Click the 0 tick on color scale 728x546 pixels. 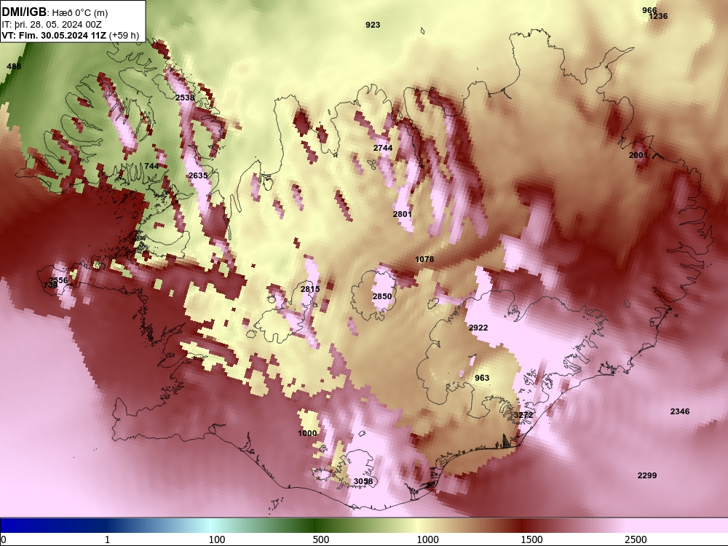(x=4, y=539)
